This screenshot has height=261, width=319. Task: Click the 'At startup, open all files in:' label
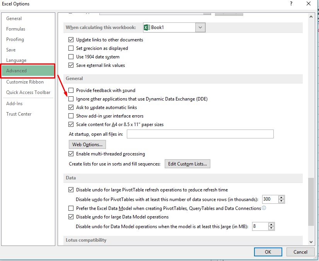click(96, 134)
